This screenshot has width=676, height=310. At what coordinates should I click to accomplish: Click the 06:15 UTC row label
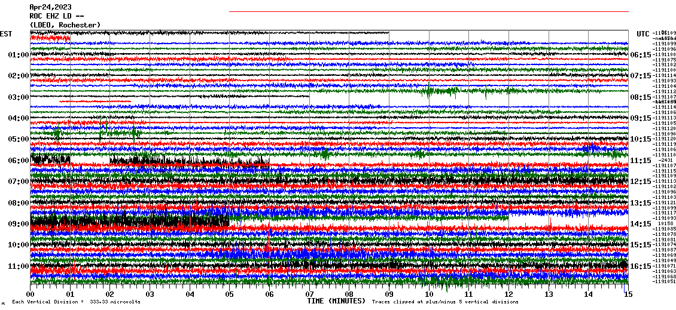coord(640,55)
